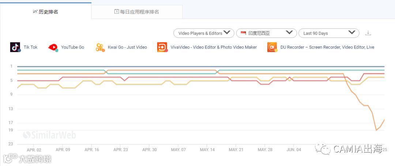Toggle the VivaVideo - Video Editor legend label
The height and width of the screenshot is (166, 395).
(214, 47)
